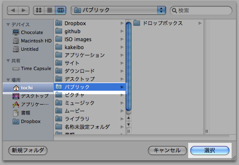Select the デスクトップ folder in file column
The height and width of the screenshot is (165, 239).
(90, 79)
